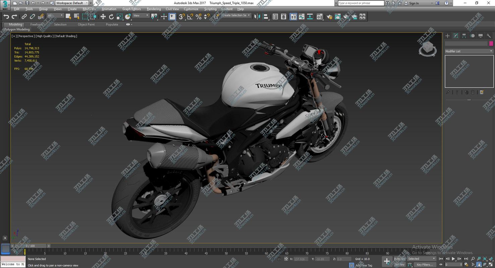This screenshot has width=495, height=268.
Task: Click the Redo arrow in main toolbar
Action: tap(14, 16)
